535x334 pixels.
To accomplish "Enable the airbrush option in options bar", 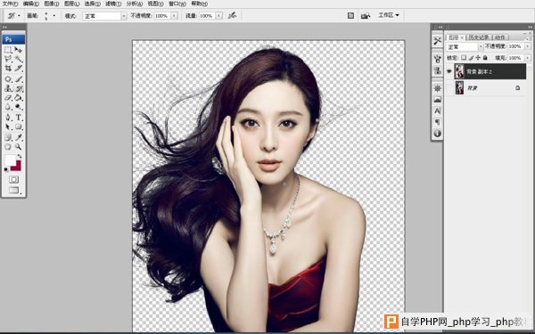I will click(x=233, y=15).
